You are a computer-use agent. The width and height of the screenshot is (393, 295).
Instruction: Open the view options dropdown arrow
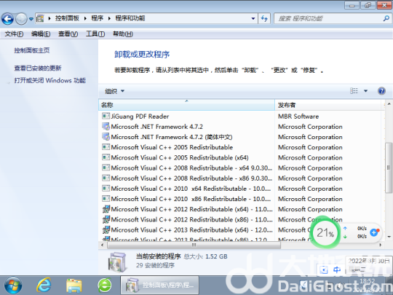pyautogui.click(x=365, y=91)
